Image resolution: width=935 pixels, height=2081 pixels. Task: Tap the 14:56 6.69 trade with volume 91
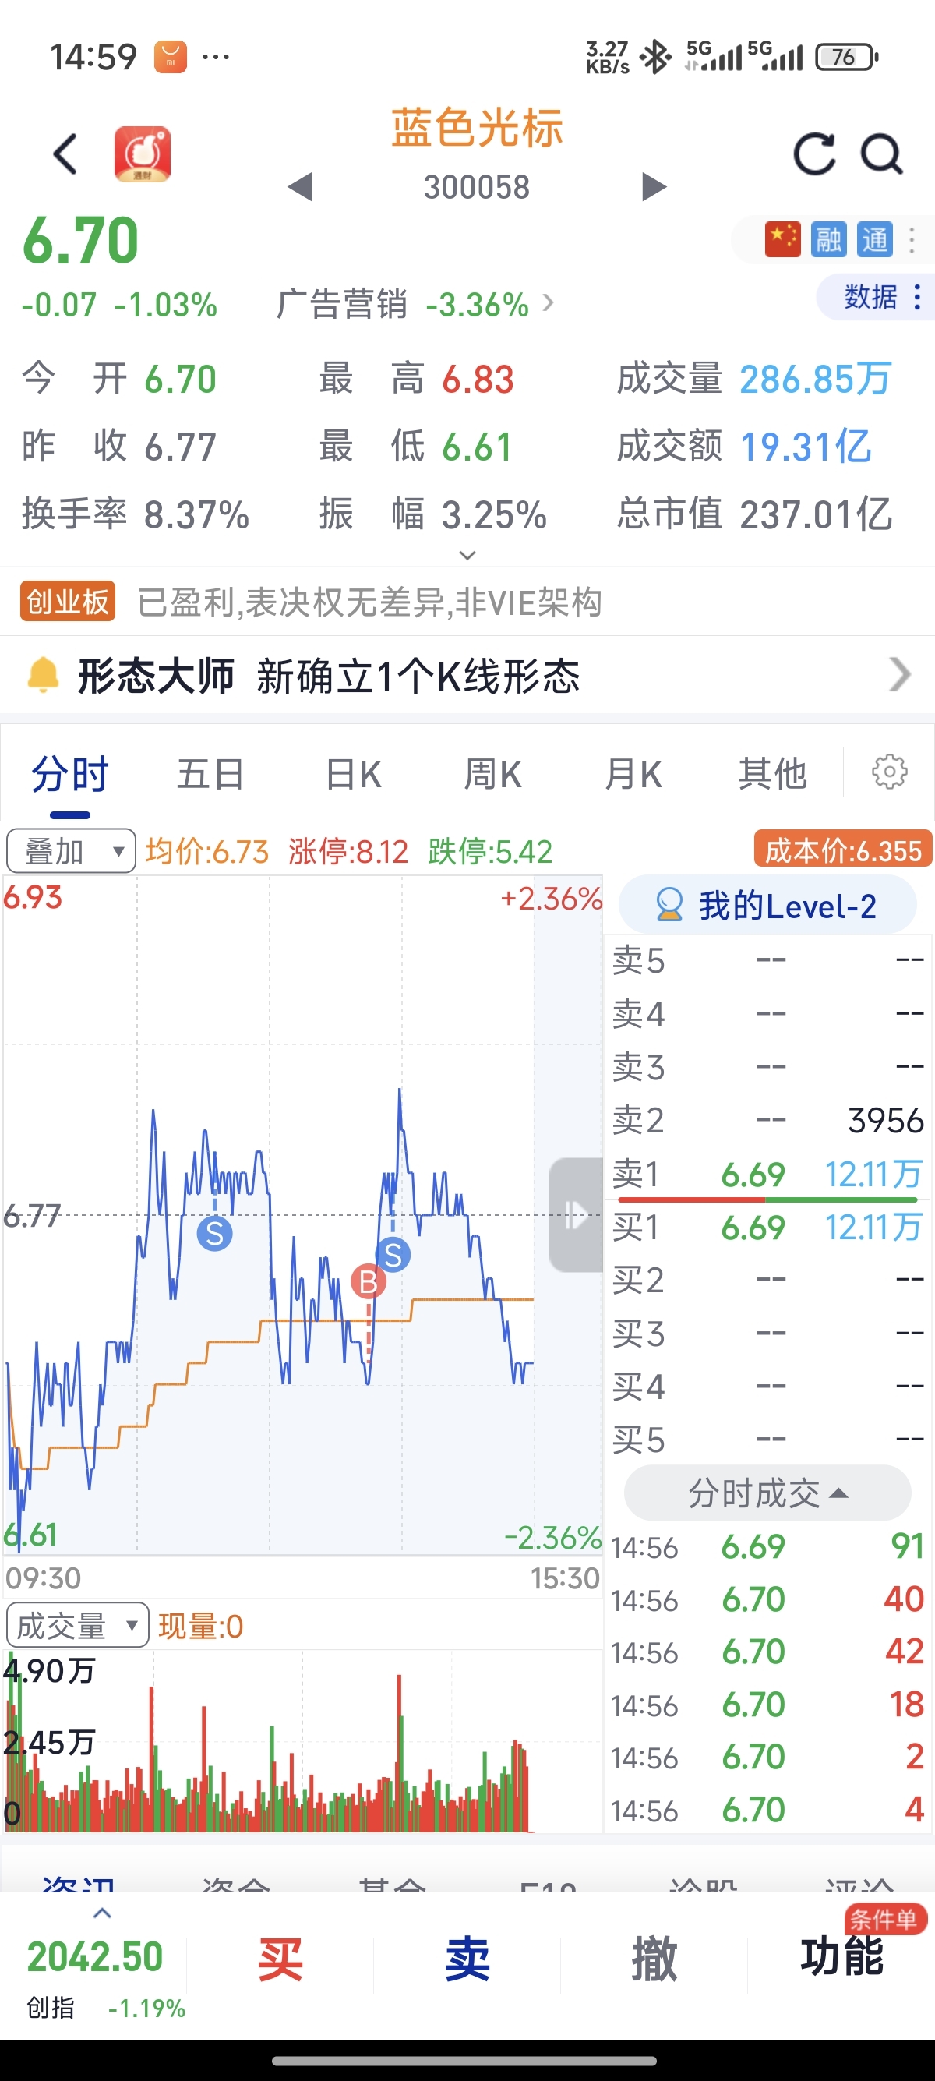(x=767, y=1546)
